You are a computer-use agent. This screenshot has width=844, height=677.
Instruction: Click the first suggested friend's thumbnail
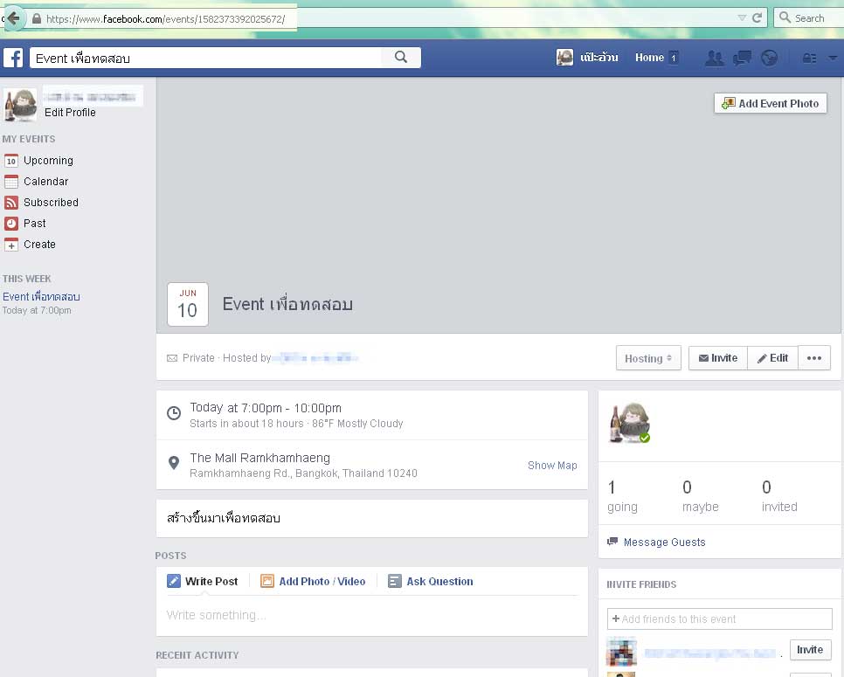621,651
